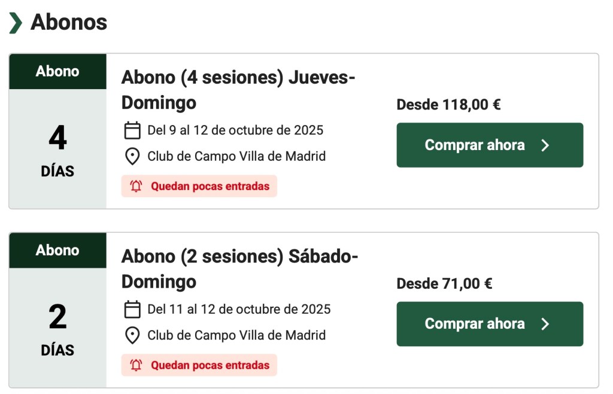Click the Desde 118,00 € price
This screenshot has height=394, width=613.
[448, 105]
